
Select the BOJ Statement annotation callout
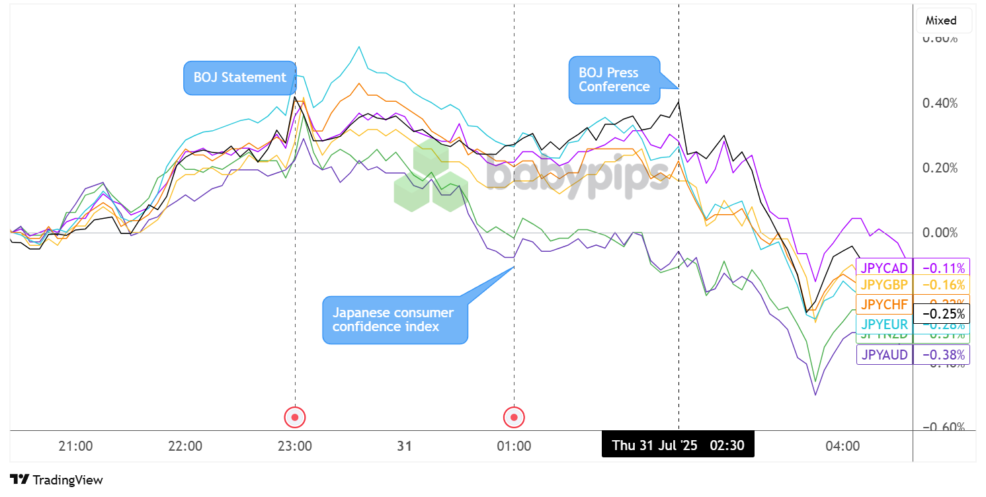(x=239, y=77)
